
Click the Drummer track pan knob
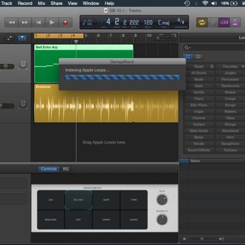(23, 104)
